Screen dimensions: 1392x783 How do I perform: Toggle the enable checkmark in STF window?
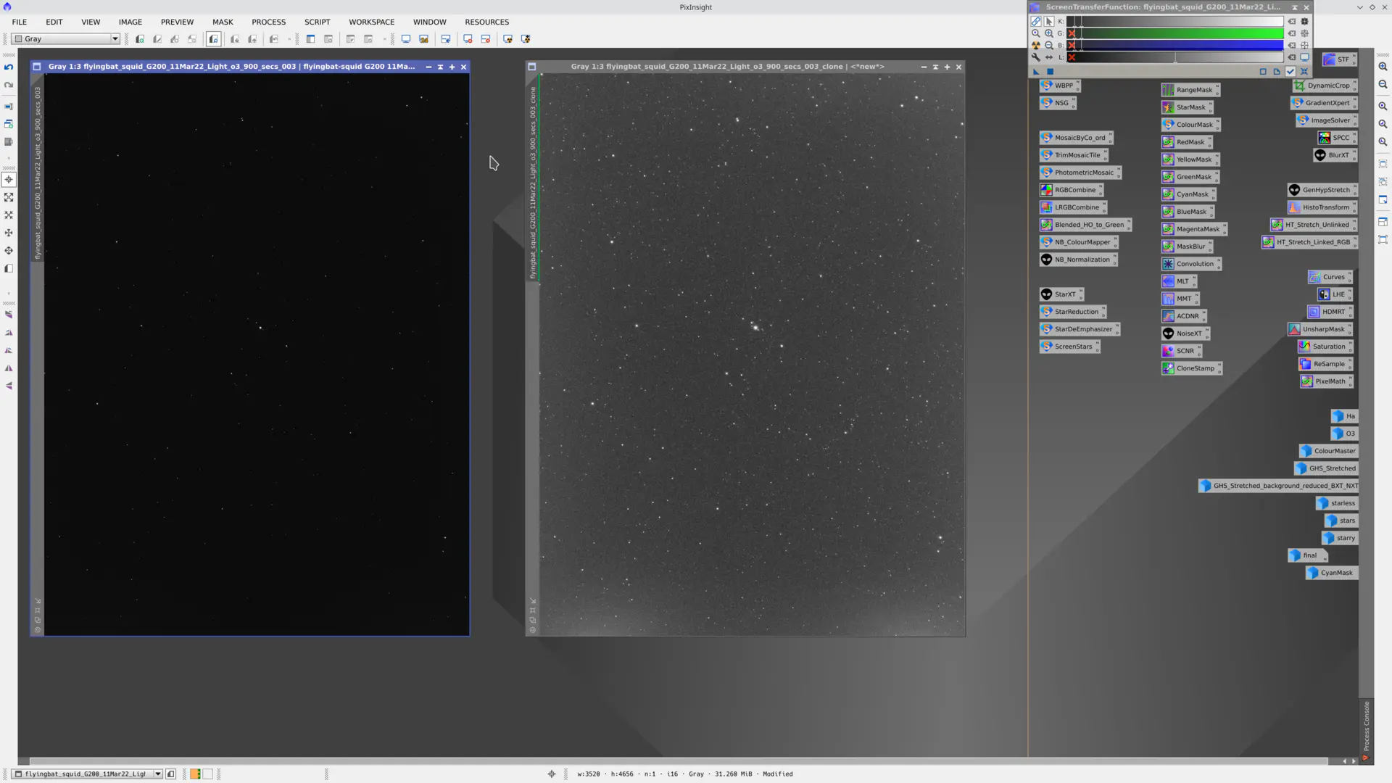1290,72
